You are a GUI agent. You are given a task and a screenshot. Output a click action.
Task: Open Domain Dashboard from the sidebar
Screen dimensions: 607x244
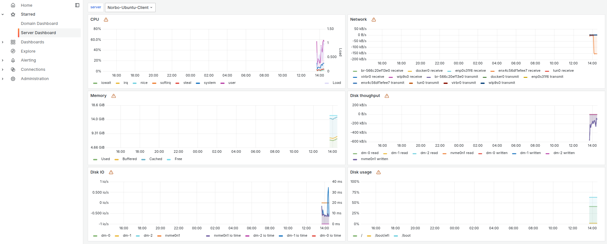(39, 24)
